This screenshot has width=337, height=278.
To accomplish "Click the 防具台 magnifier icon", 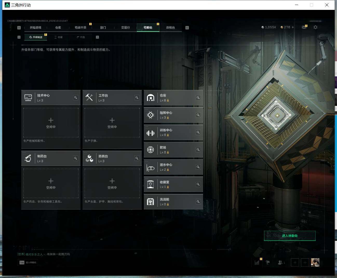I will (x=137, y=158).
